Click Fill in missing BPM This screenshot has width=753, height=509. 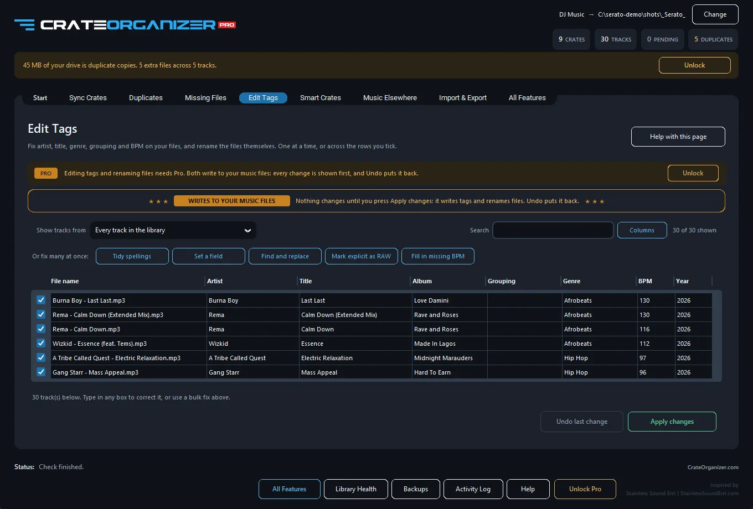(438, 256)
